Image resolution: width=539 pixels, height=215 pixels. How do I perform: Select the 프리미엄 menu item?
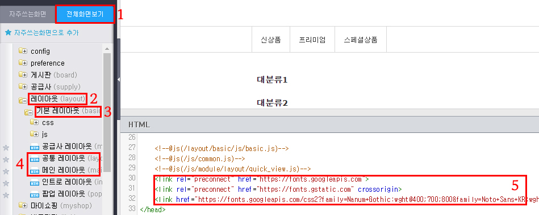pyautogui.click(x=312, y=40)
